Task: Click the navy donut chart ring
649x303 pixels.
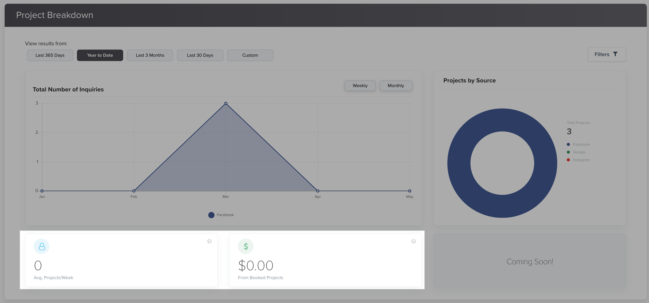Action: (x=458, y=163)
